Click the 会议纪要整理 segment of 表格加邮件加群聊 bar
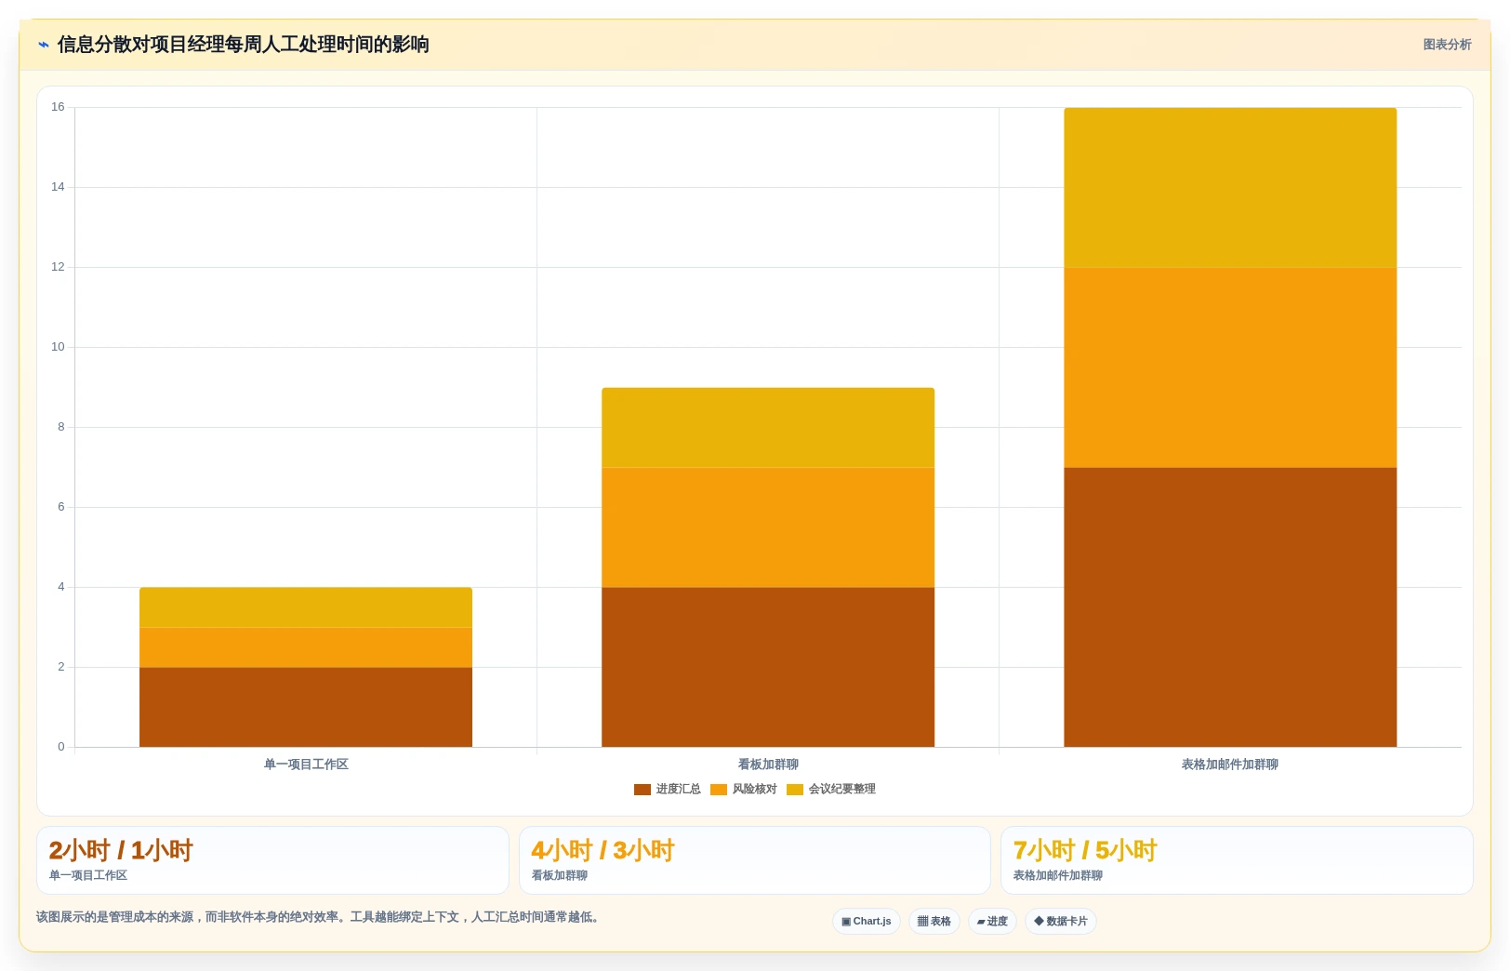The width and height of the screenshot is (1510, 971). (x=1230, y=188)
